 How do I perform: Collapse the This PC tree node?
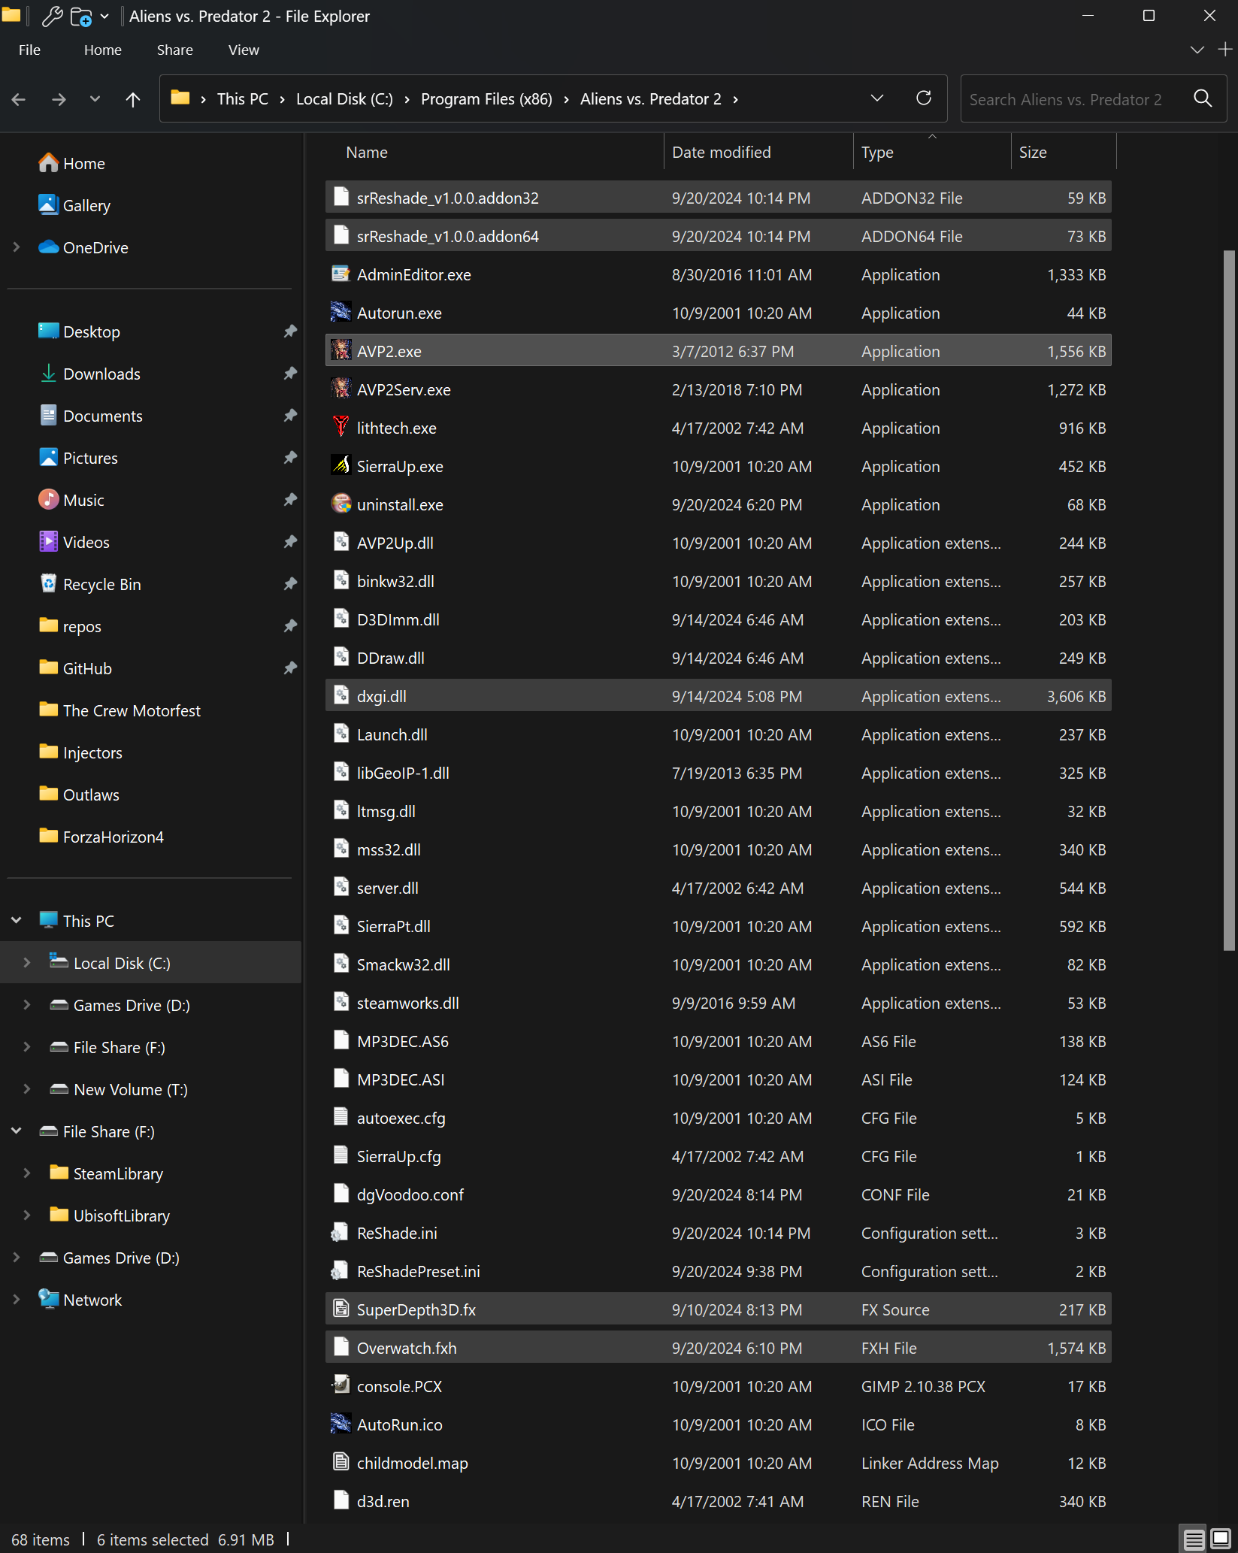(x=17, y=921)
